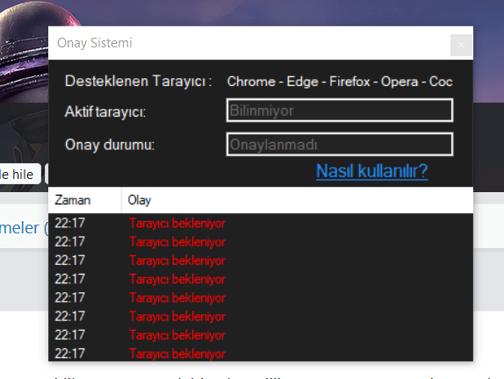Select the Onay durumu field showing Onaylanmadı
Image resolution: width=504 pixels, height=379 pixels.
pyautogui.click(x=340, y=145)
